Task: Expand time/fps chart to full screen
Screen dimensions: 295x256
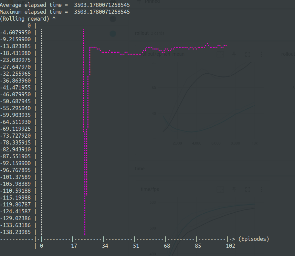Action: pyautogui.click(x=247, y=189)
